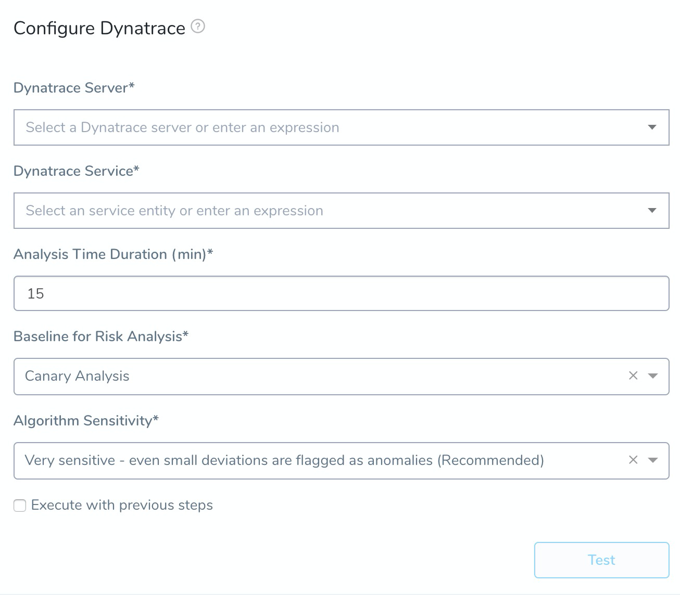Expand the Dynatrace Service dropdown arrow
This screenshot has height=595, width=680.
[652, 211]
